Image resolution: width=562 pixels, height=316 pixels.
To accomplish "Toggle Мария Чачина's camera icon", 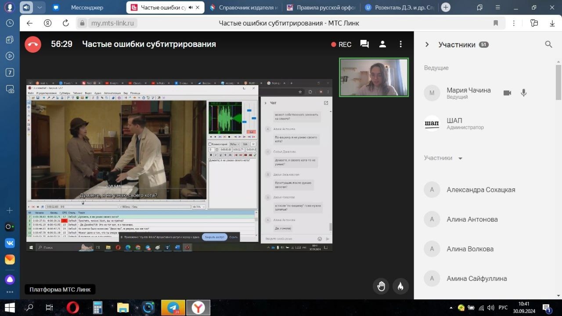I will coord(507,93).
